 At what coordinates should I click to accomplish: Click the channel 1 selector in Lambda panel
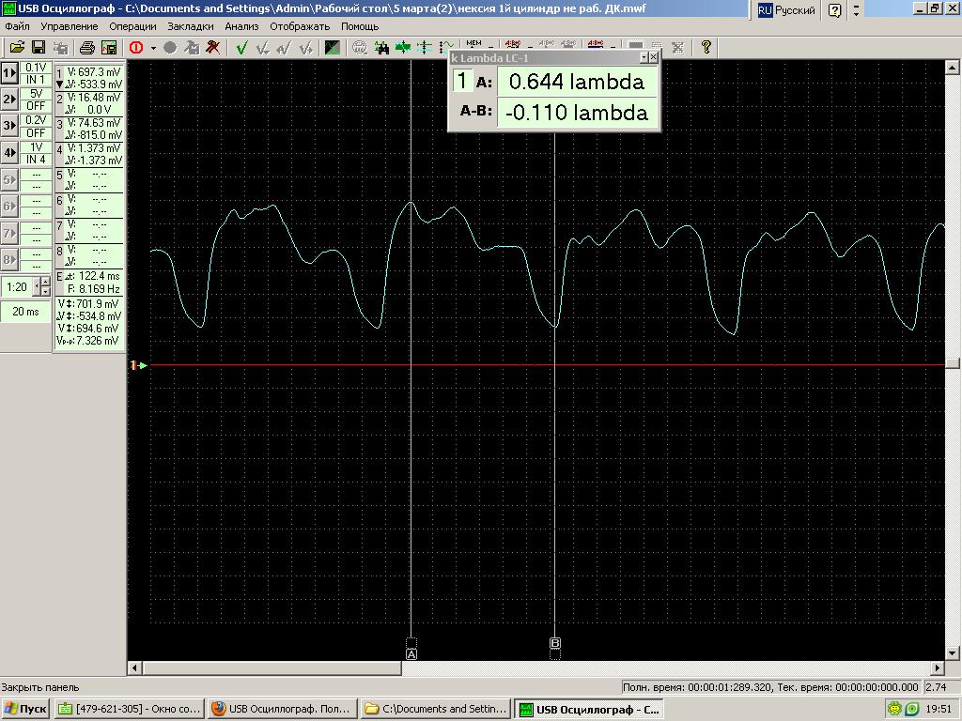click(x=462, y=81)
